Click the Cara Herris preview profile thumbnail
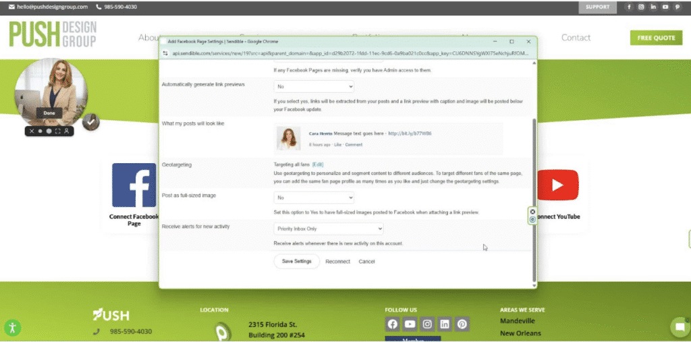 289,138
